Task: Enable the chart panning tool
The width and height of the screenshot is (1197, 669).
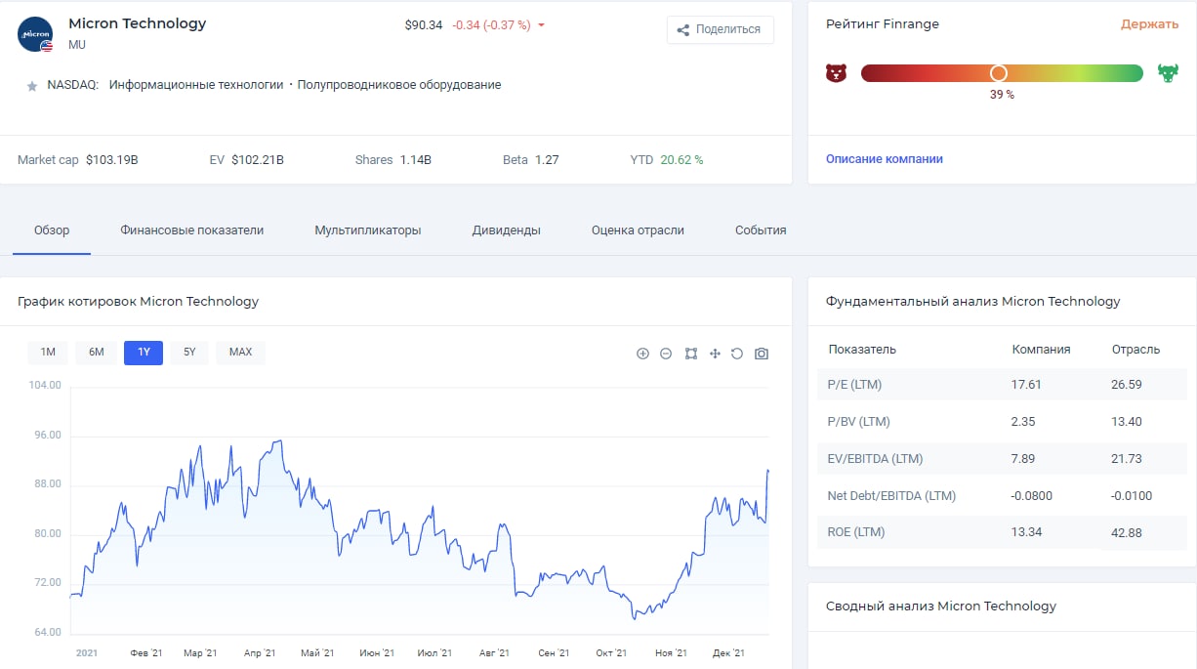Action: [715, 354]
